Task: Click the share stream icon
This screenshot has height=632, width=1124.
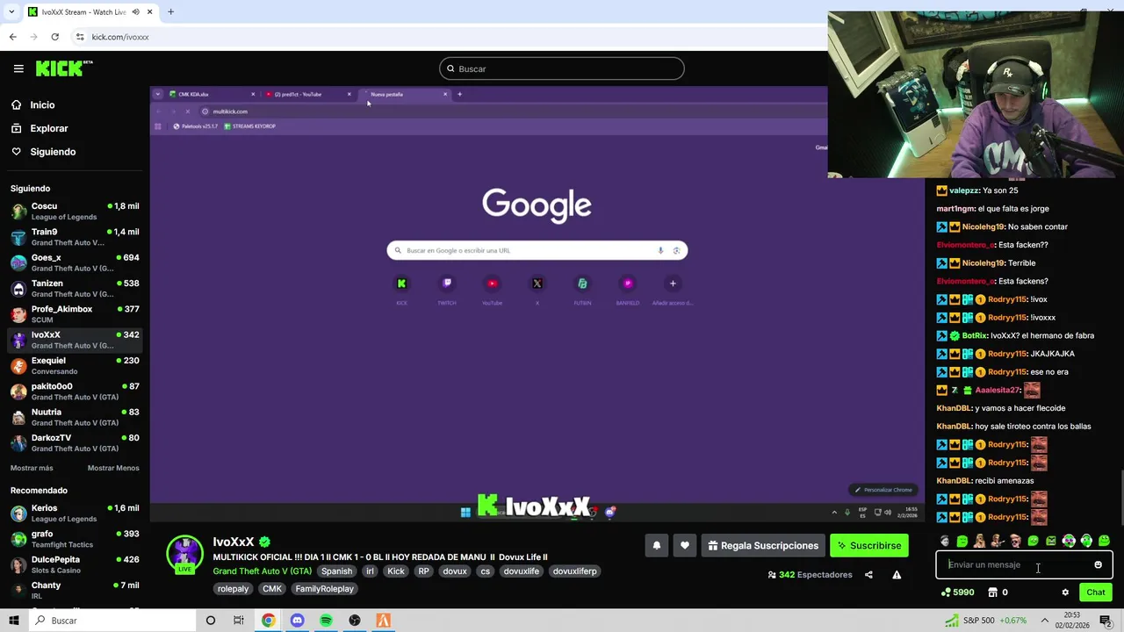Action: coord(868,575)
